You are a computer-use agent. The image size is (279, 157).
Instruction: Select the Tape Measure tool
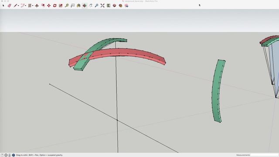[x=67, y=6]
